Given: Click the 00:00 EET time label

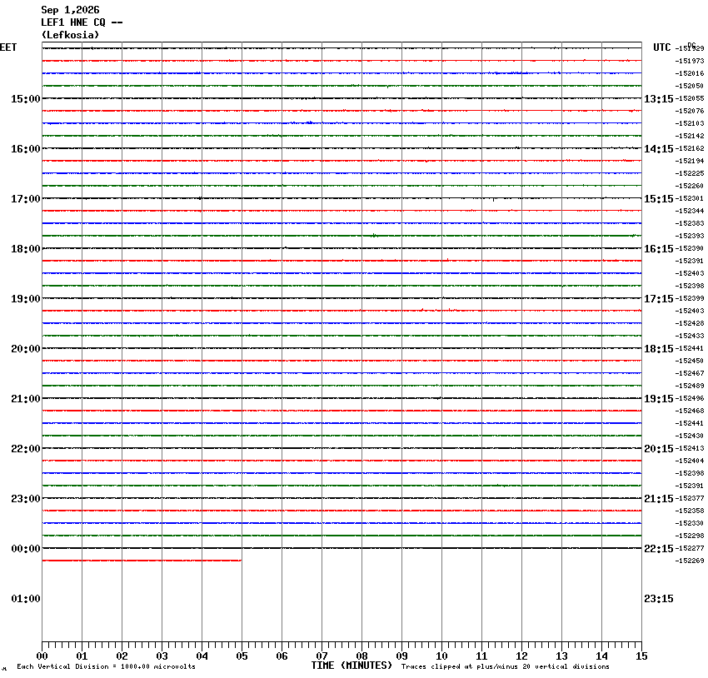Looking at the screenshot, I should point(26,549).
